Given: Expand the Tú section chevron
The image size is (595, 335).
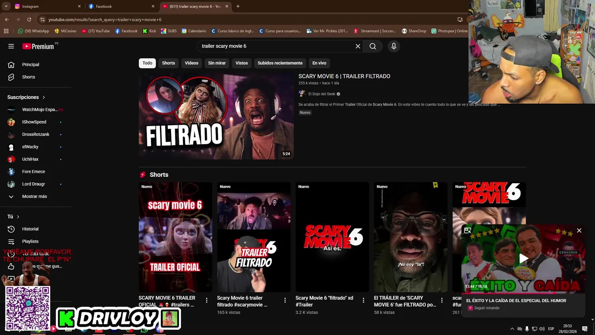Looking at the screenshot, I should coord(18,217).
